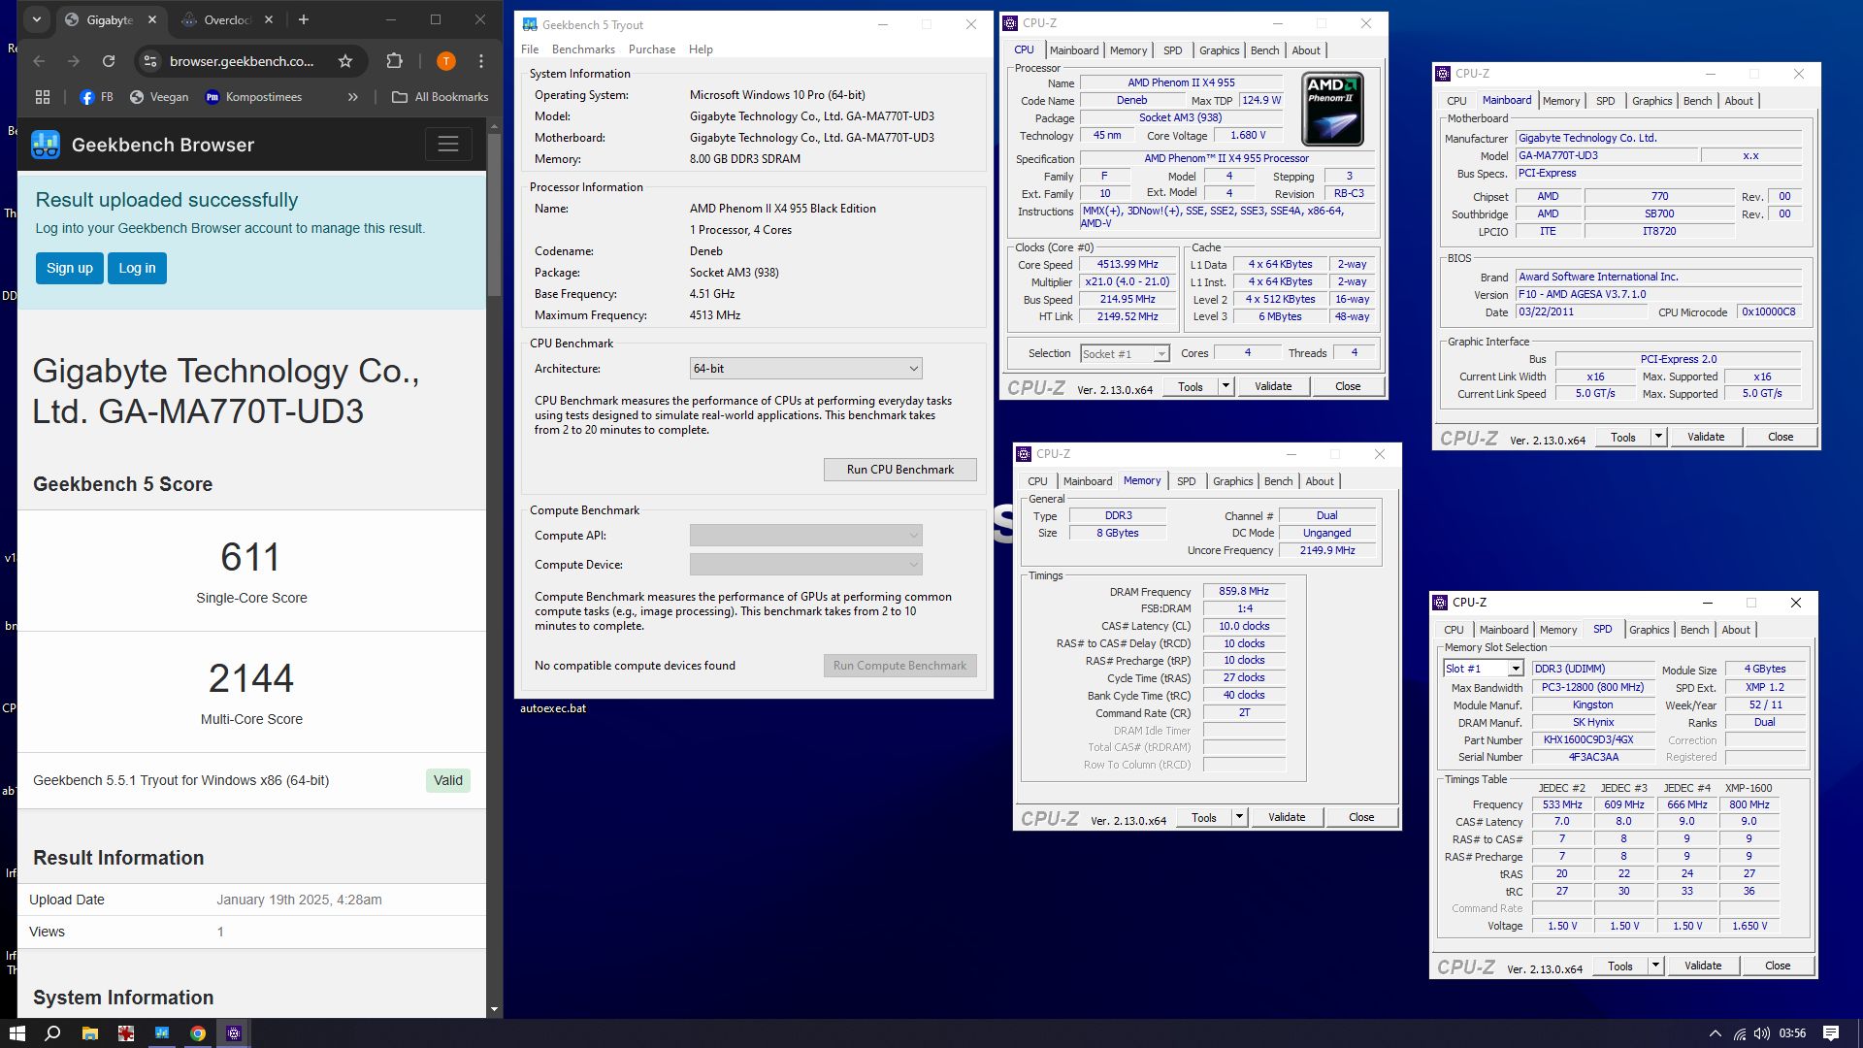
Task: View site information icon in address bar
Action: 149,61
